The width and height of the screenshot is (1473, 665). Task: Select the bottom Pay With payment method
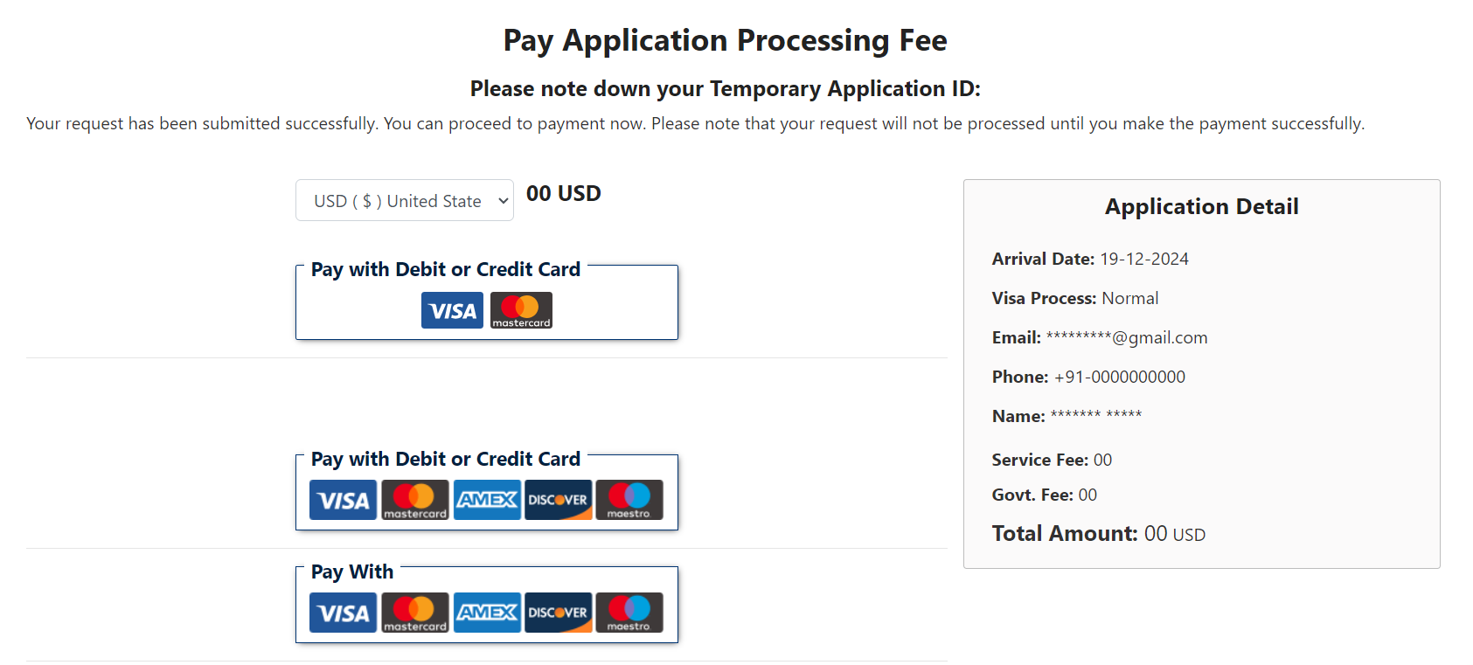click(x=486, y=604)
